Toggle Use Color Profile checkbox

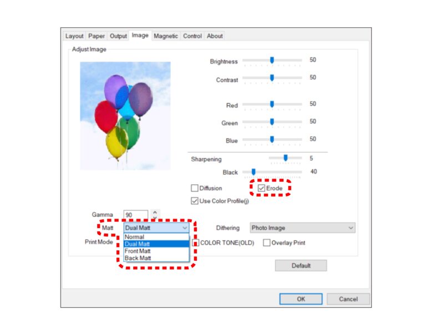click(x=195, y=201)
